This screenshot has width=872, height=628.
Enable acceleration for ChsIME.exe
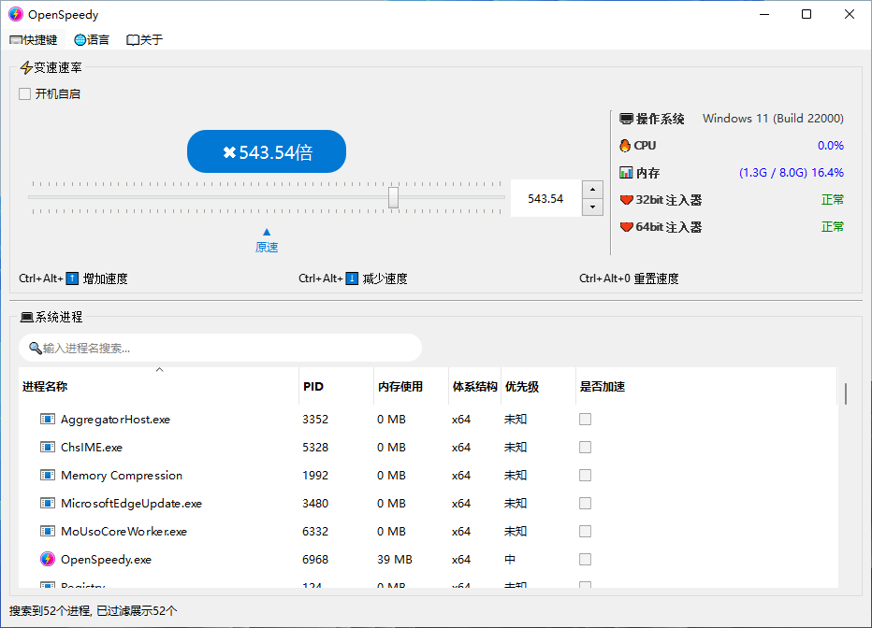click(x=585, y=447)
